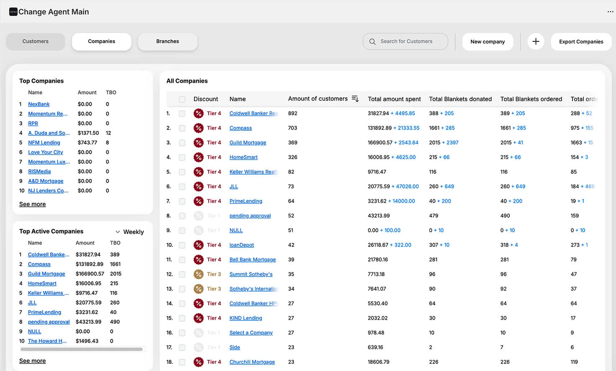Click discount badge icon in Compass row
This screenshot has width=616, height=371.
pyautogui.click(x=199, y=128)
